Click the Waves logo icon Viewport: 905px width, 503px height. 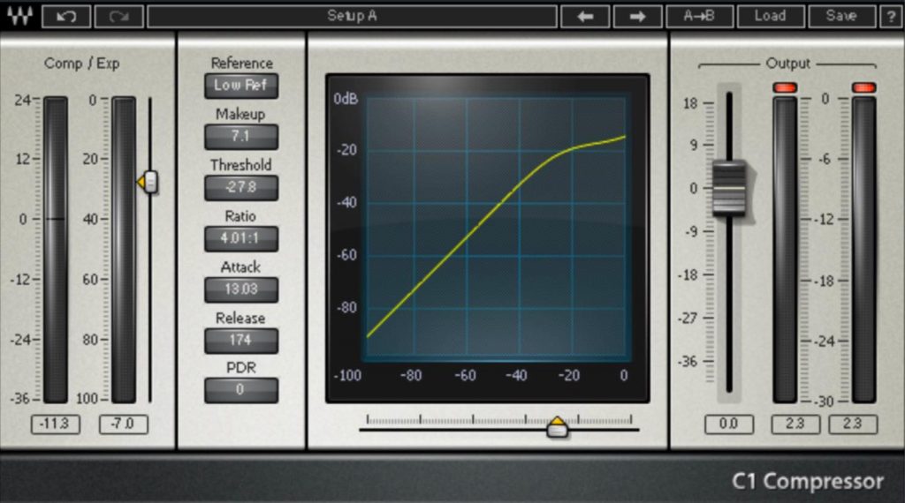click(19, 16)
